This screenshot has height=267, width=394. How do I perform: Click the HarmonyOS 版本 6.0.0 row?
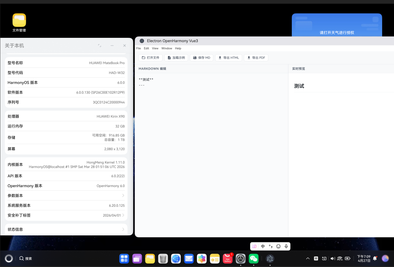(66, 83)
